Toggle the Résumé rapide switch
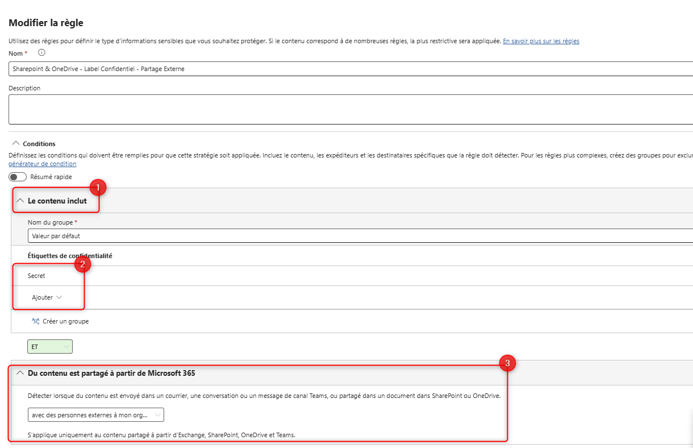Viewport: 693px width, 448px height. coord(18,177)
